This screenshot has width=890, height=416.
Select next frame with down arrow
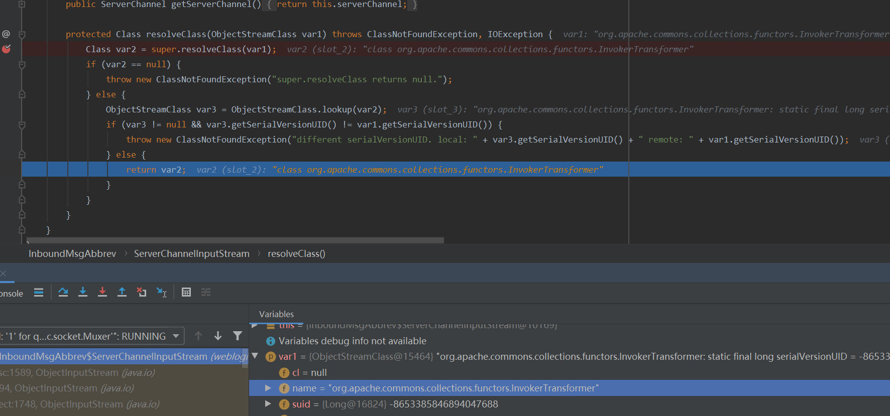pos(218,336)
